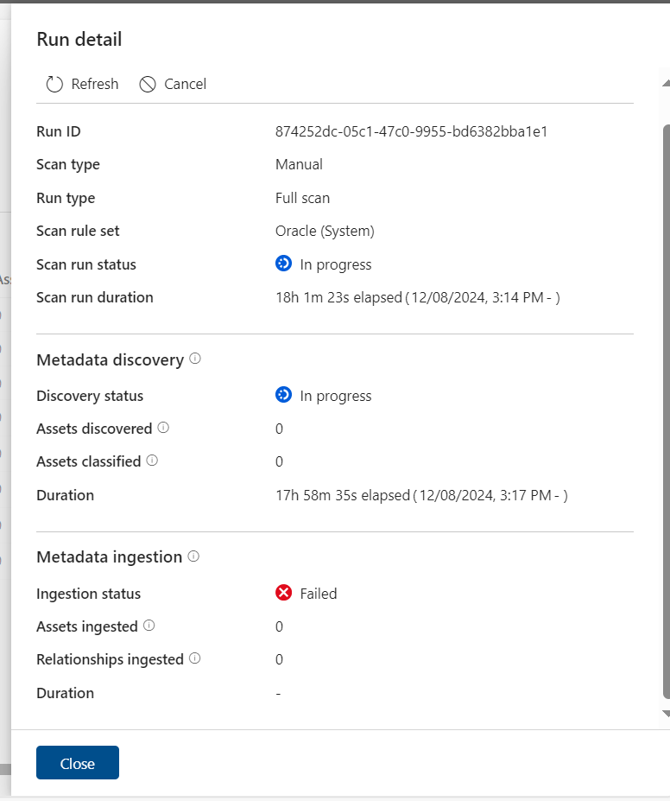The width and height of the screenshot is (670, 801).
Task: Click info icon next to Assets ingested
Action: point(149,626)
